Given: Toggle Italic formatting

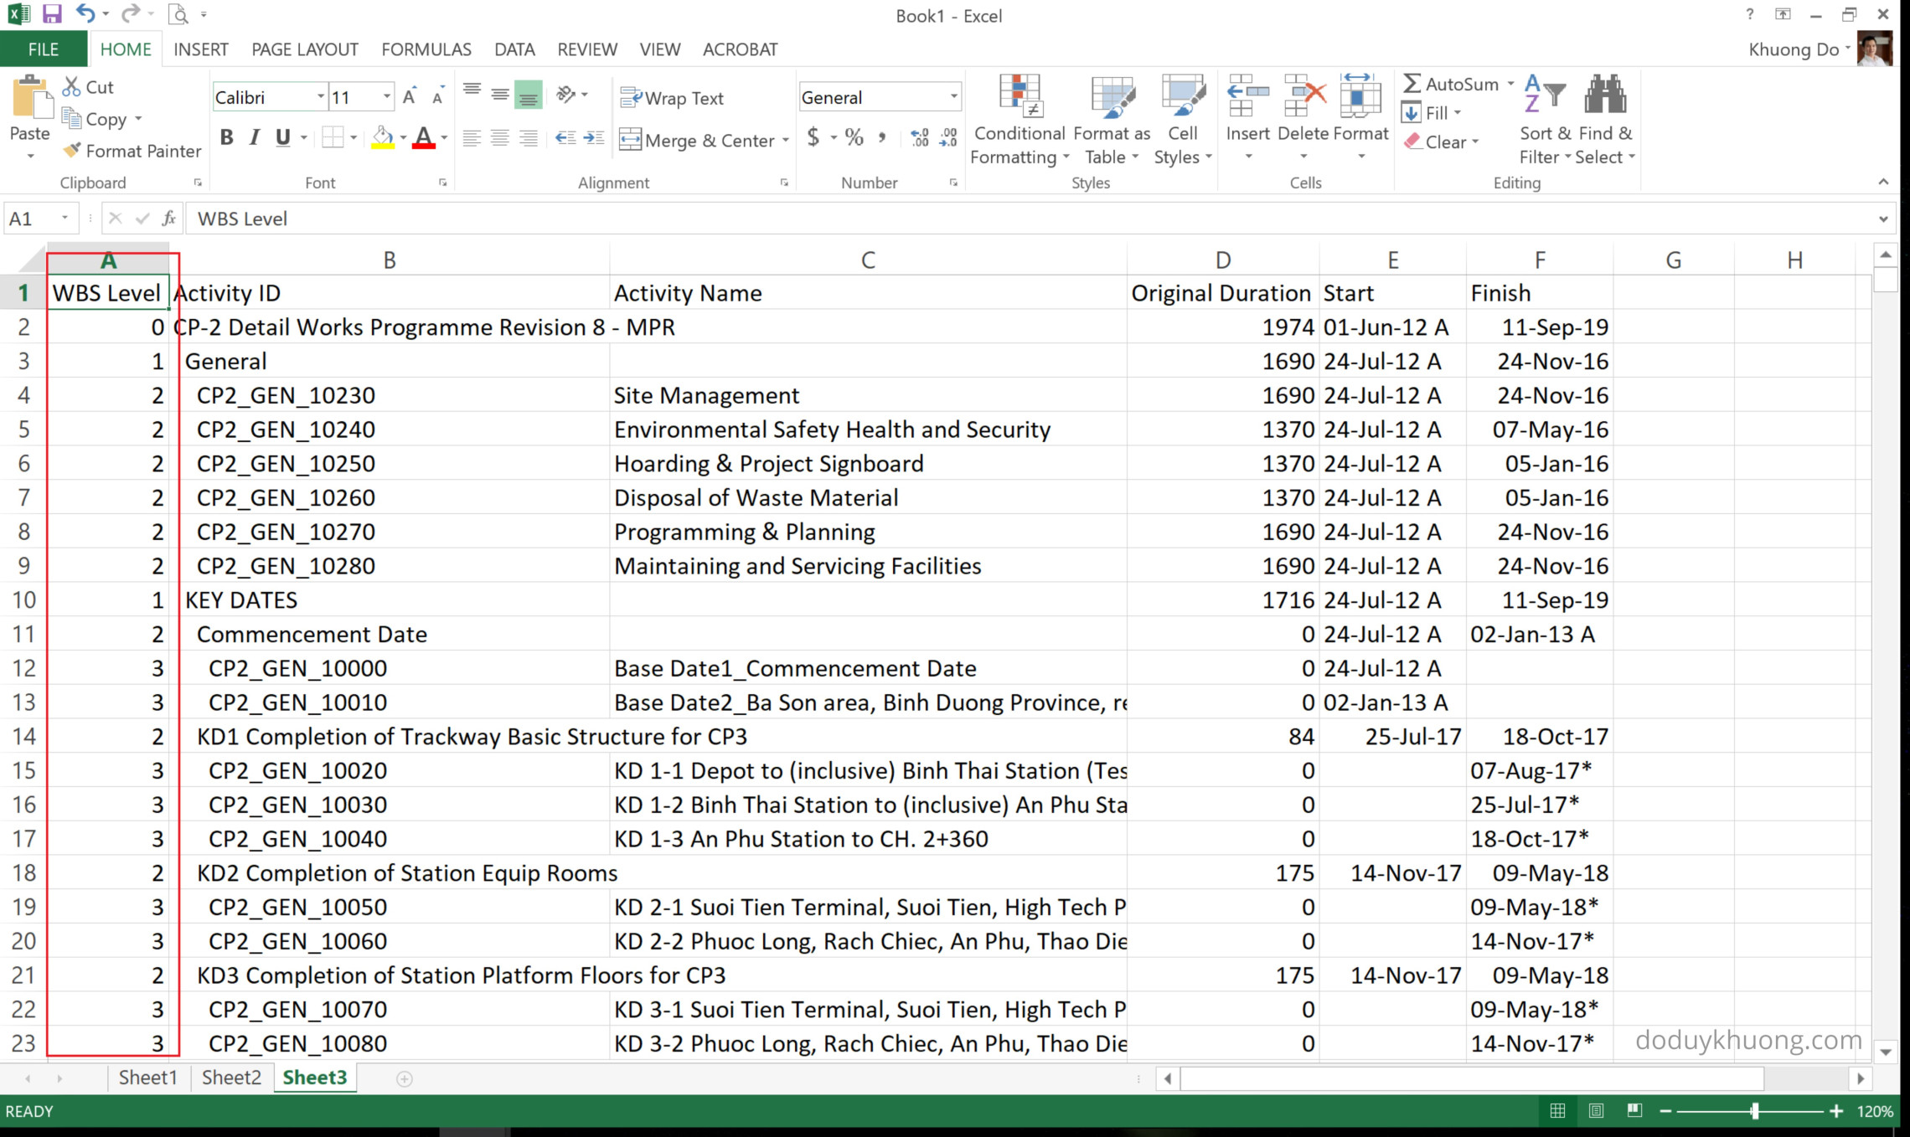Looking at the screenshot, I should (x=255, y=137).
